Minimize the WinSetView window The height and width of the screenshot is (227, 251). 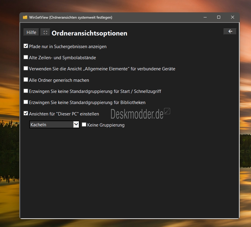(x=205, y=17)
